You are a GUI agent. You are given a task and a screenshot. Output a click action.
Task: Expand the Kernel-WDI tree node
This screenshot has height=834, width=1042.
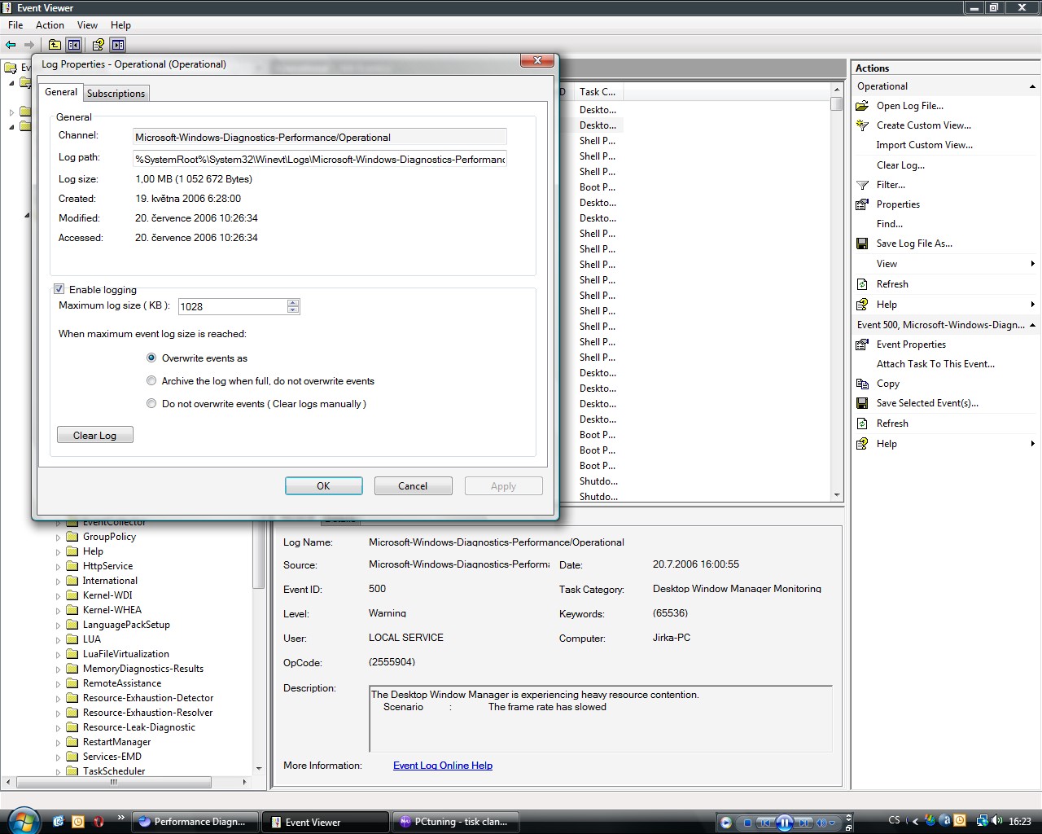point(59,596)
